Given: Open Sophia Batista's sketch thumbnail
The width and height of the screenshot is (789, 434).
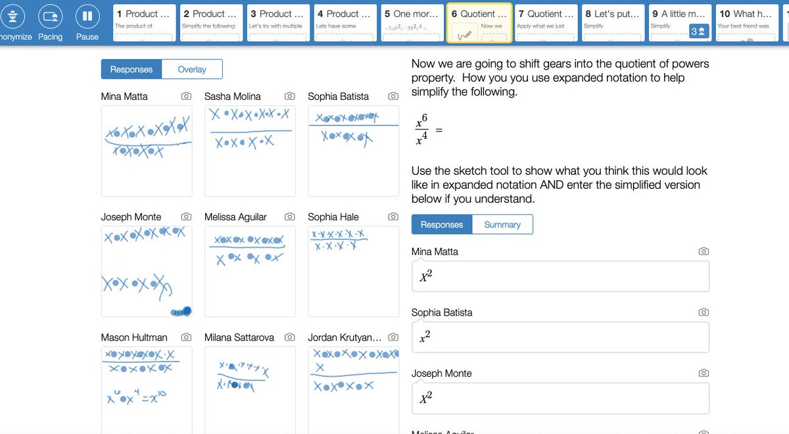Looking at the screenshot, I should 354,151.
